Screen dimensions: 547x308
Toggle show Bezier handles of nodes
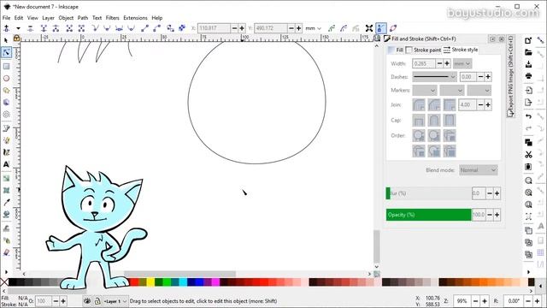381,28
